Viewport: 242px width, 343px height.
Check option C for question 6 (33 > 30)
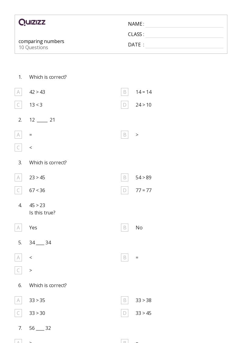(18, 313)
